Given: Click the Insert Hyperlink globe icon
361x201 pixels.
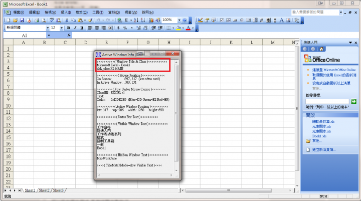Looking at the screenshot, I should coord(119,20).
